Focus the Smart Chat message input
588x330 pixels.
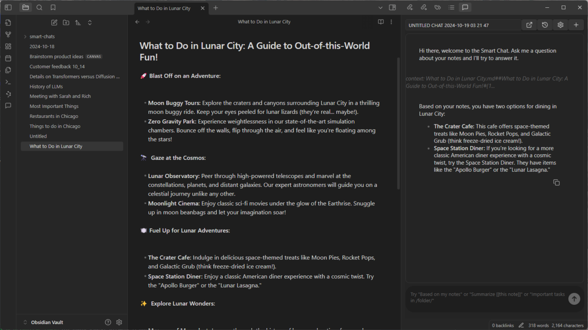[487, 297]
